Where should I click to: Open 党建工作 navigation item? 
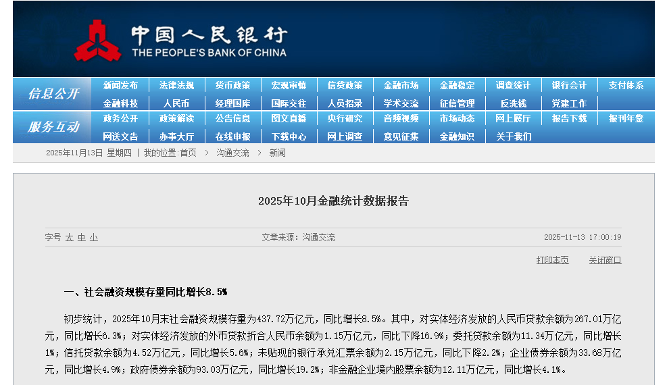(x=569, y=103)
